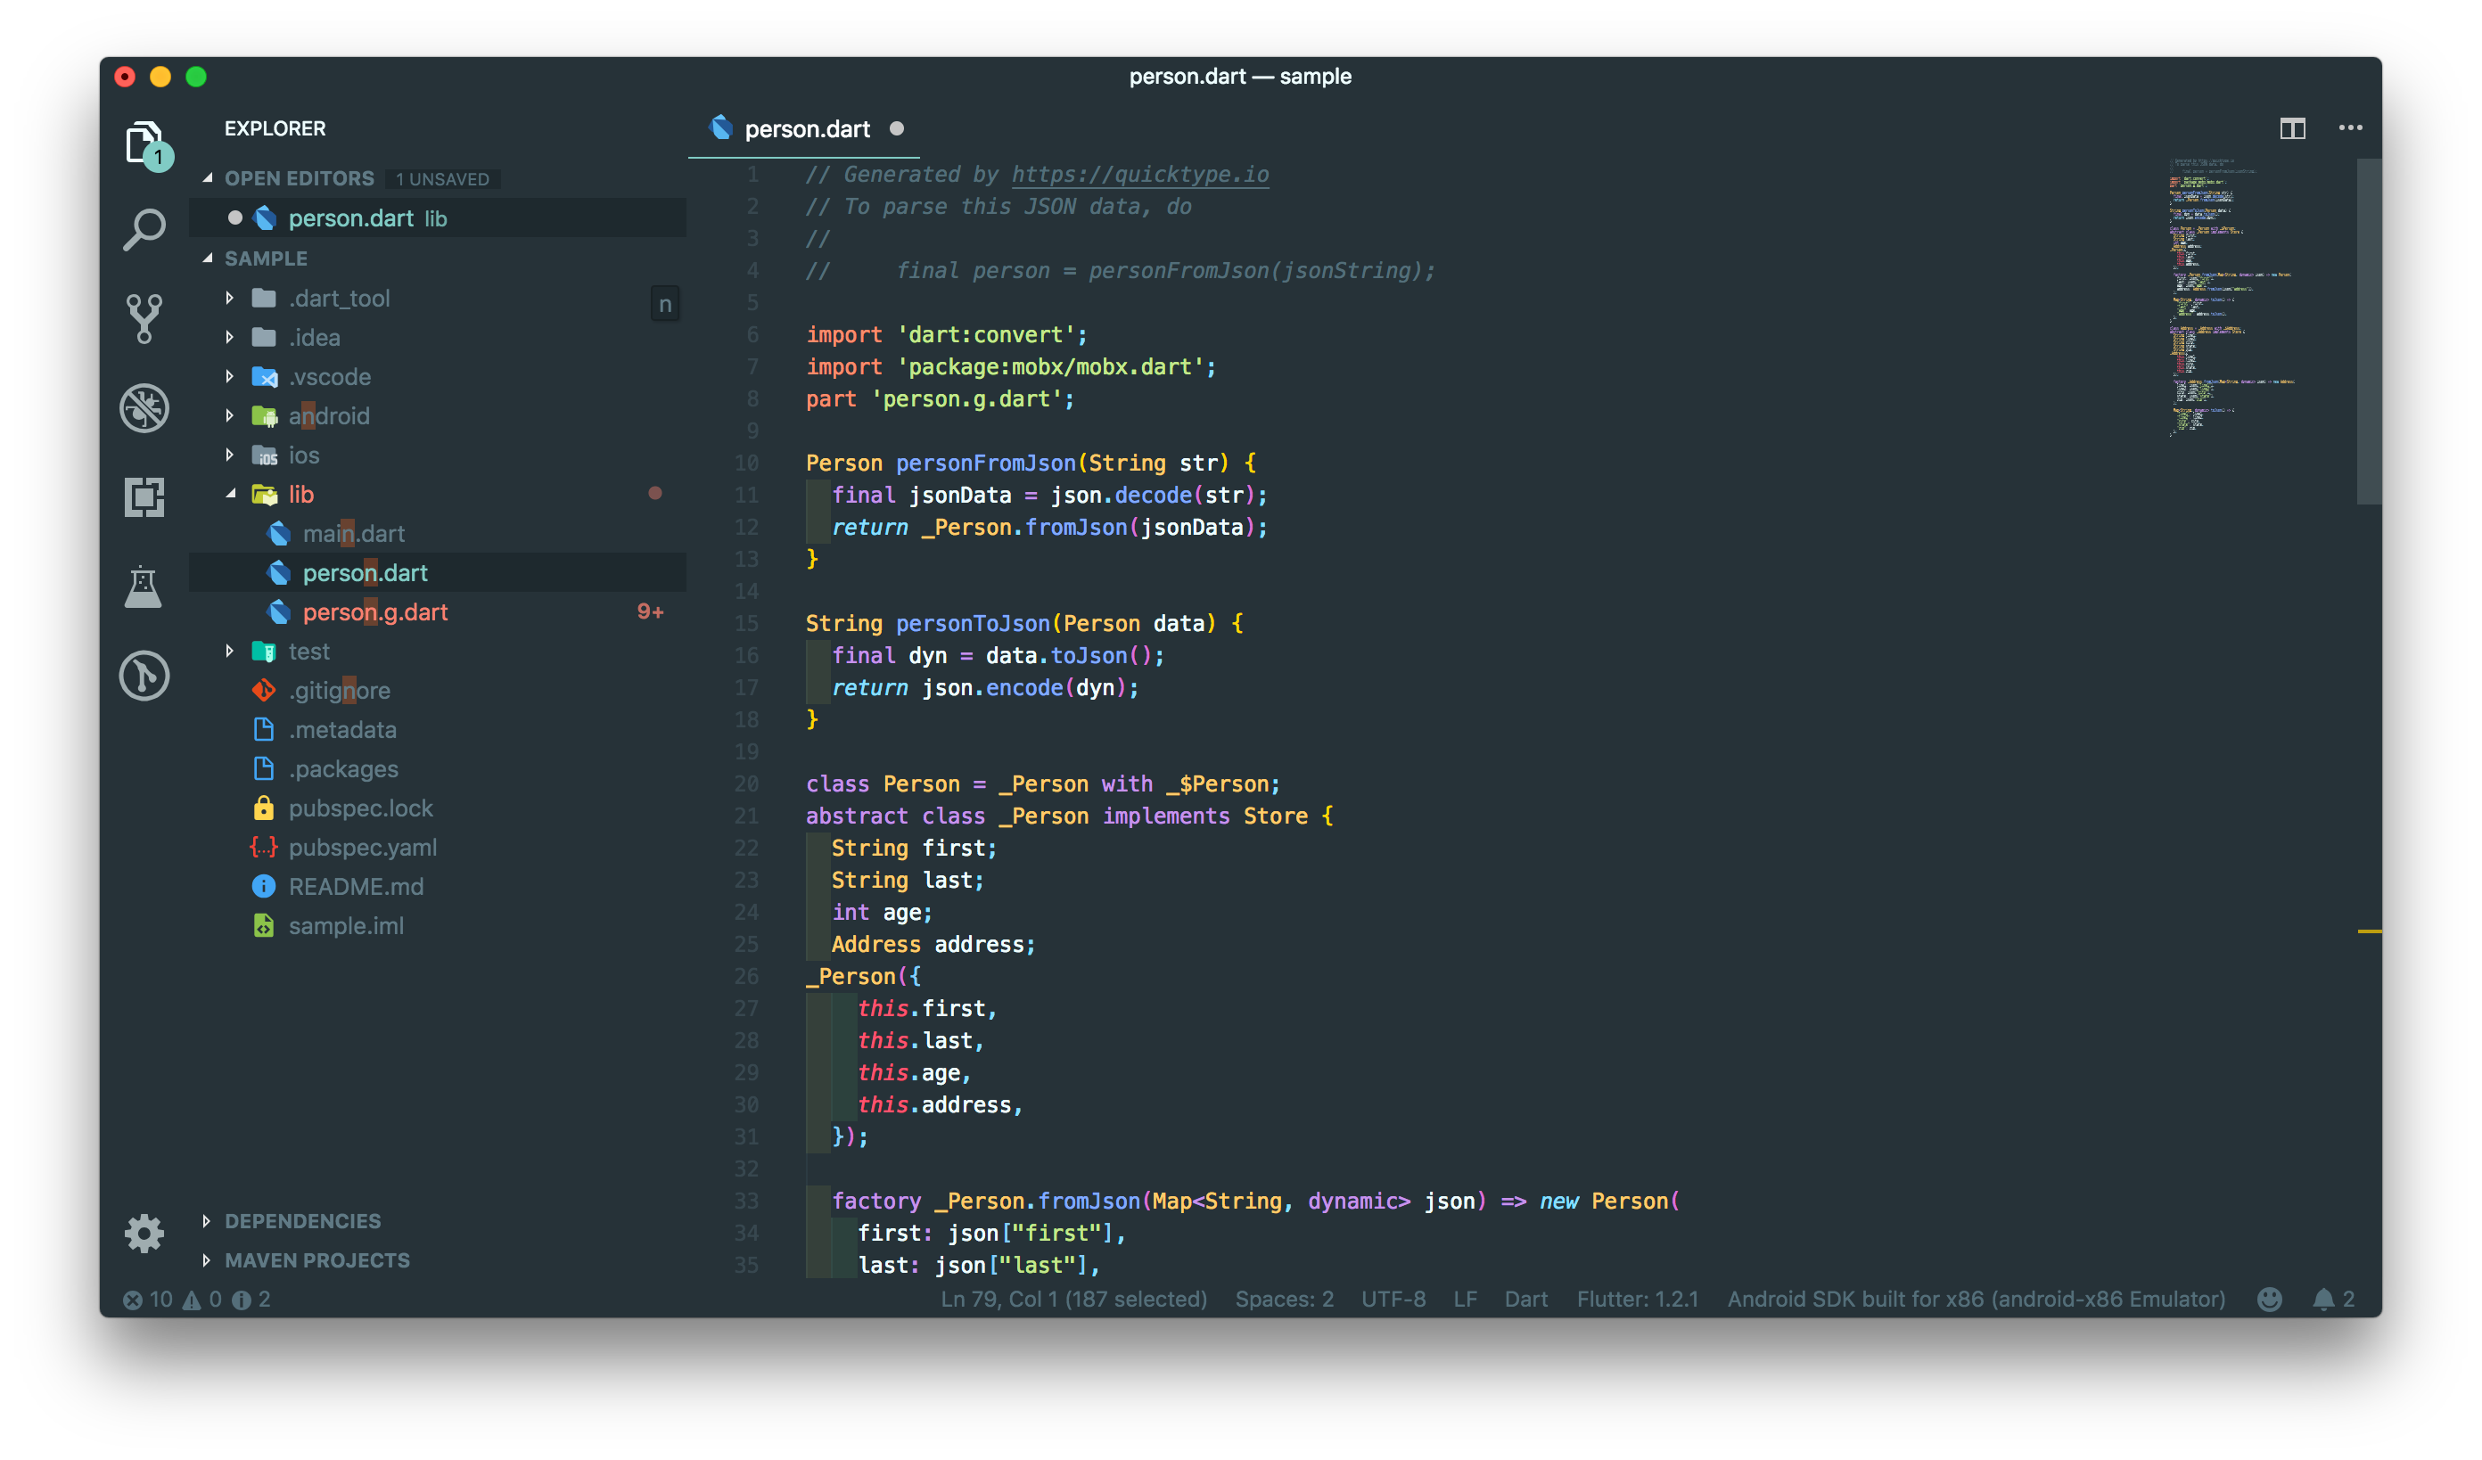Open main.dart in the lib folder

(438, 534)
